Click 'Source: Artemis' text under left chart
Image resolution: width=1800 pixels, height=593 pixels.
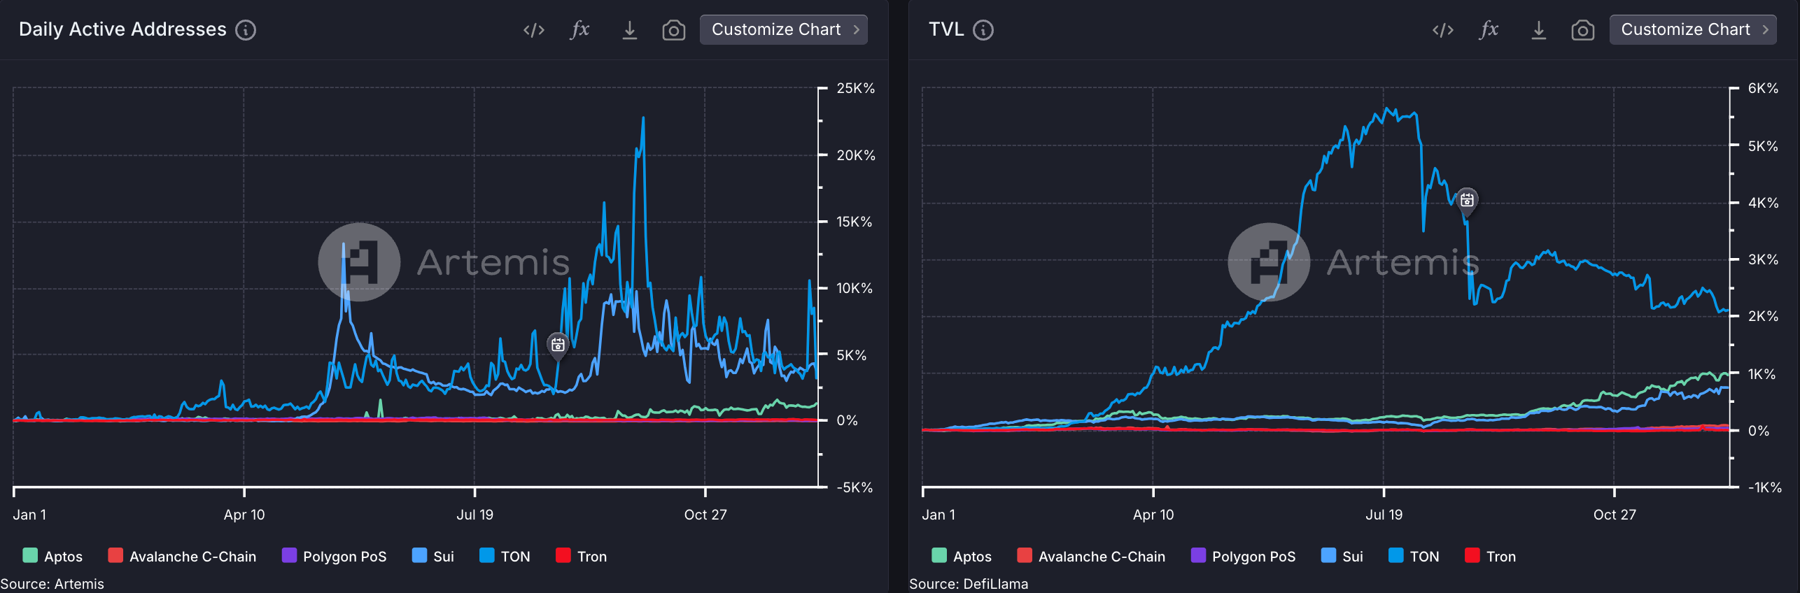click(52, 584)
